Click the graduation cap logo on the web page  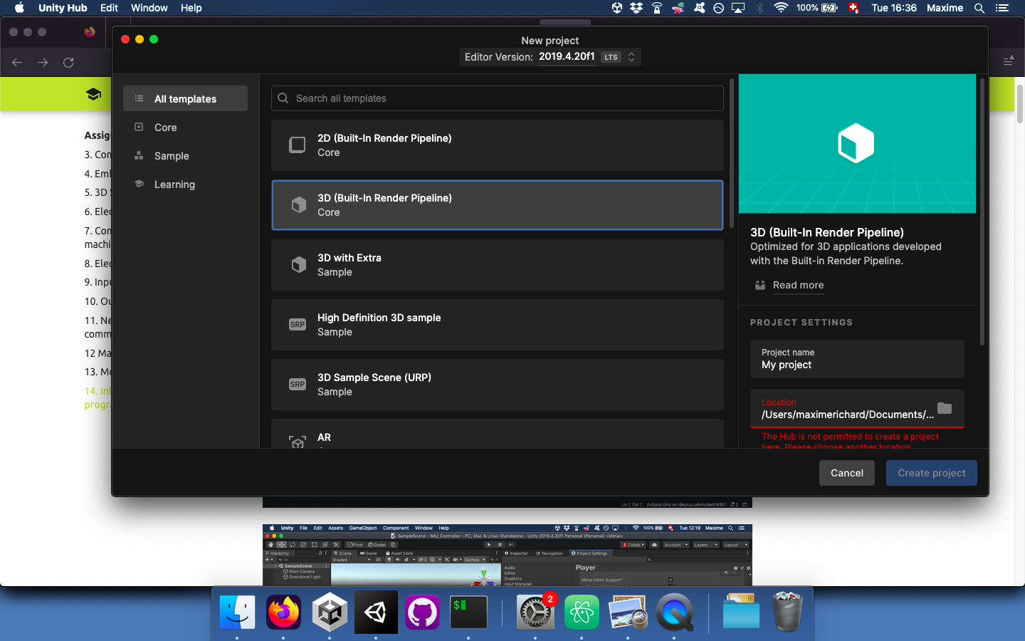point(93,94)
